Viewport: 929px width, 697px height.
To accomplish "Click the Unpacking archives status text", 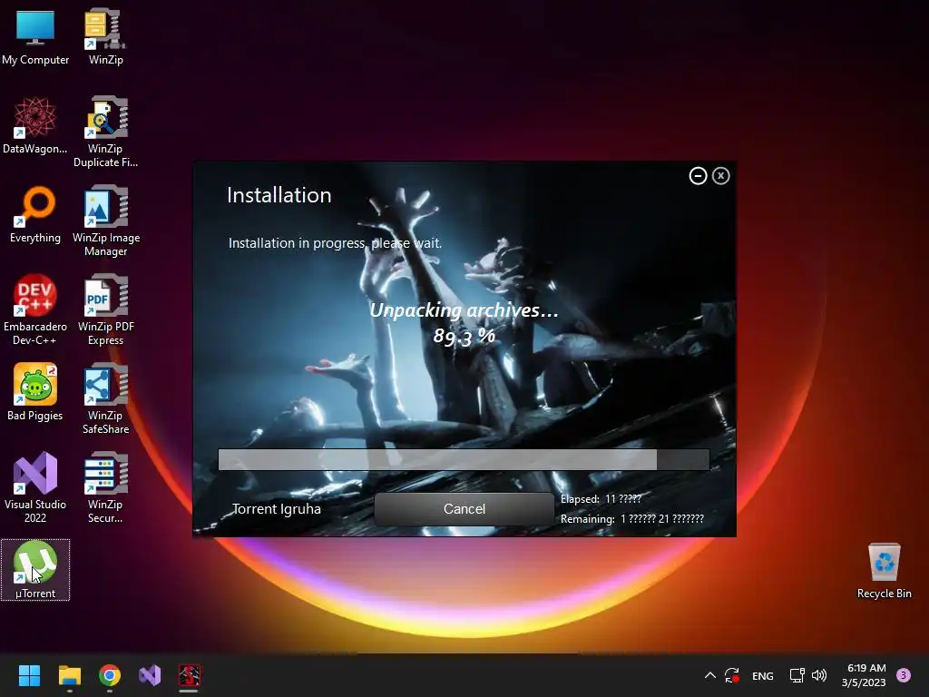I will point(464,310).
